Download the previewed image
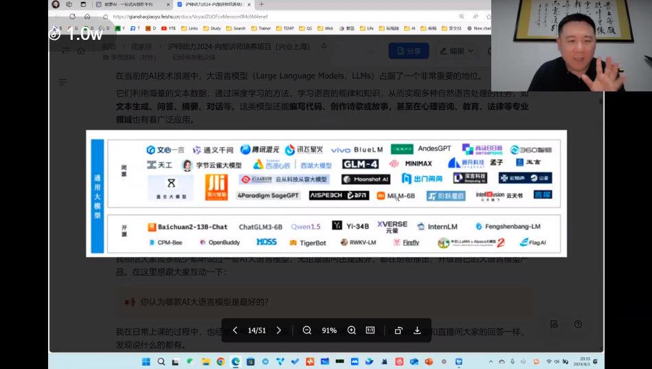Image resolution: width=652 pixels, height=369 pixels. point(417,331)
